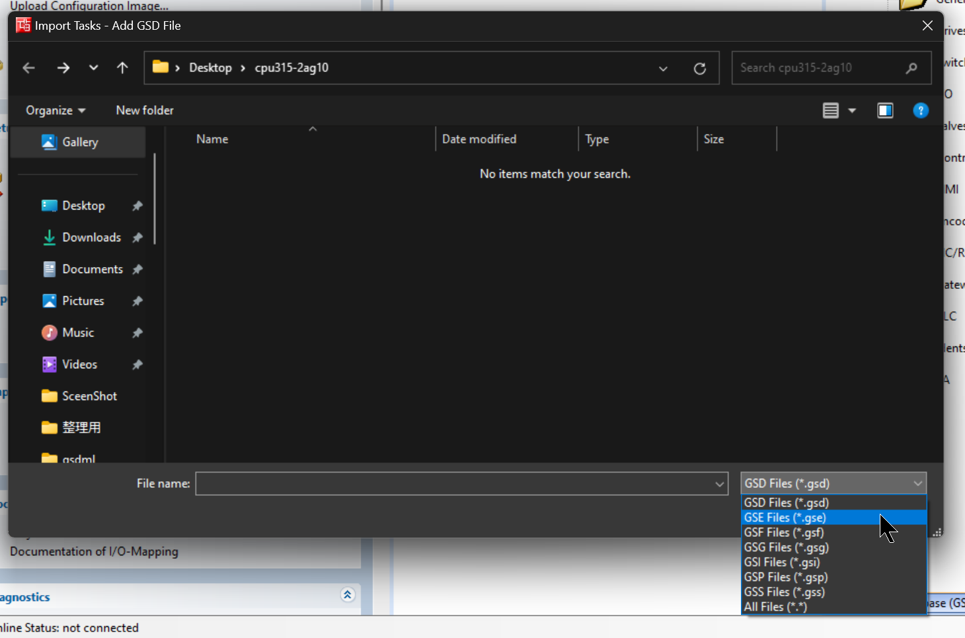
Task: Expand File name history dropdown
Action: [x=720, y=484]
